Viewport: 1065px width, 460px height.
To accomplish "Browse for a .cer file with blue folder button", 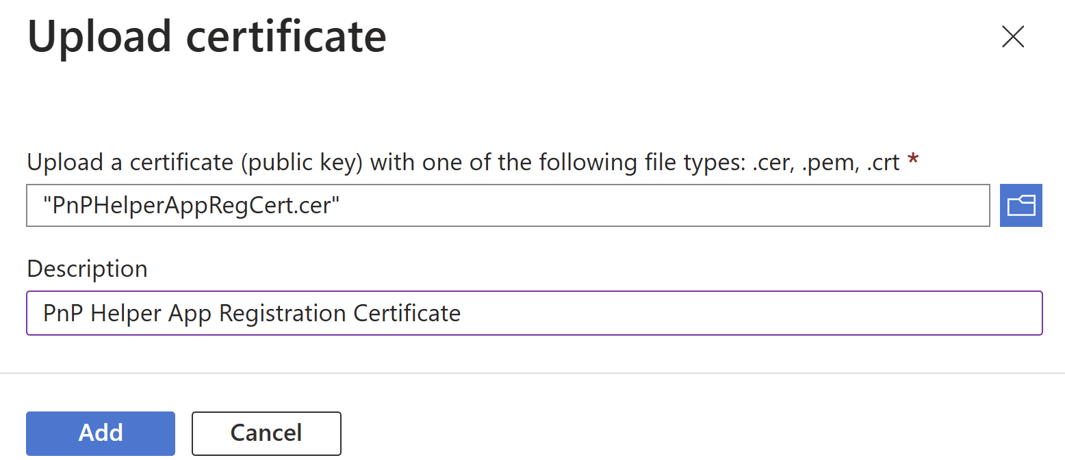I will click(x=1021, y=205).
